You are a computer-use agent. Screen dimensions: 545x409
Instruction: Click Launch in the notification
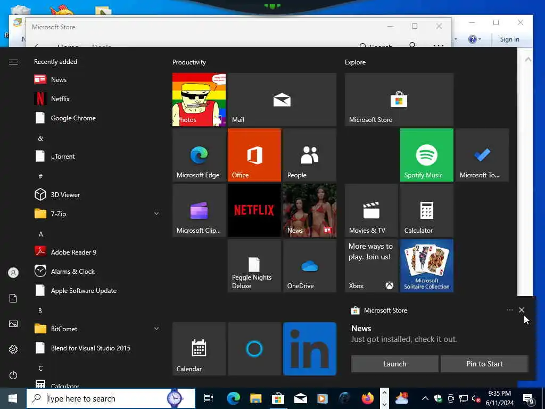394,364
